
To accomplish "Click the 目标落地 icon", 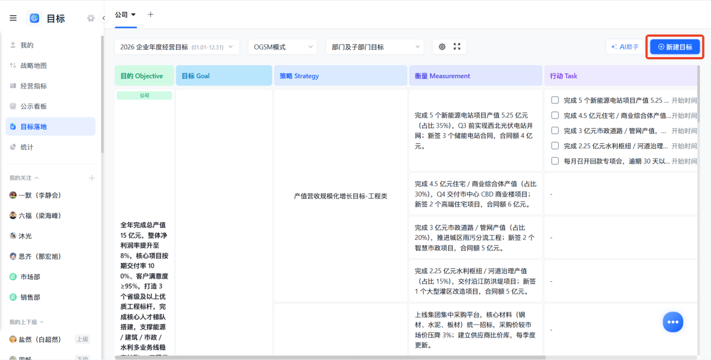I will (x=13, y=127).
